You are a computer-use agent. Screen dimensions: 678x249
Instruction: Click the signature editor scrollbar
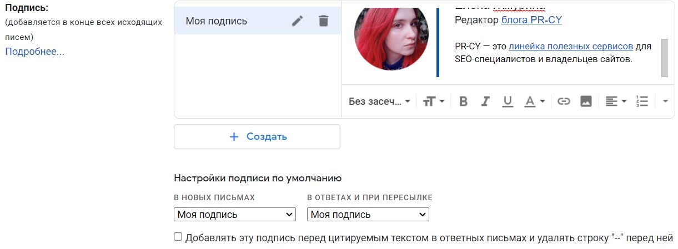664,58
